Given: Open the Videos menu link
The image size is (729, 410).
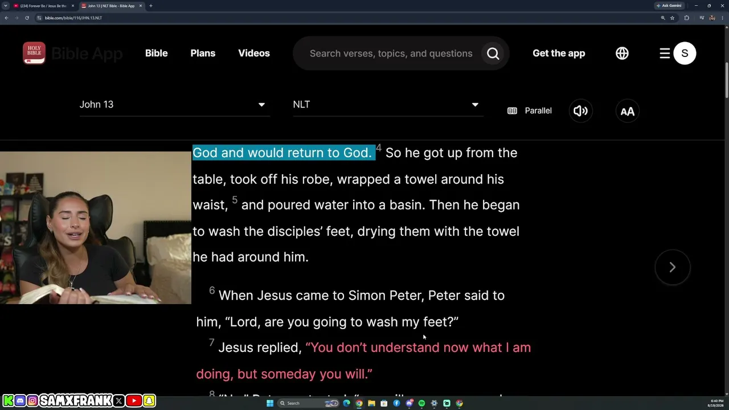Looking at the screenshot, I should pyautogui.click(x=254, y=53).
